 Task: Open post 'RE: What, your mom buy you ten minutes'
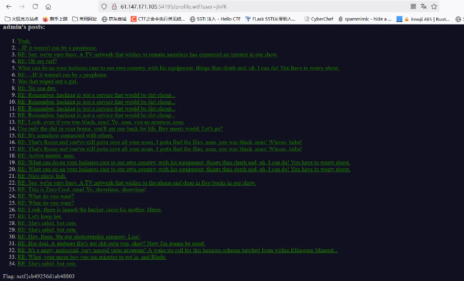pyautogui.click(x=92, y=257)
